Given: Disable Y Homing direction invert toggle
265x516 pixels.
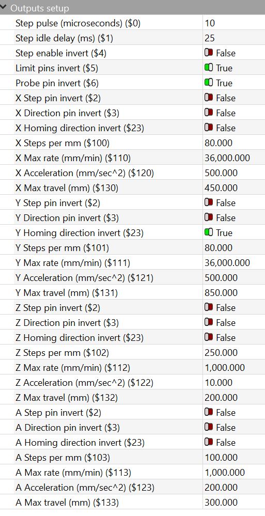Looking at the screenshot, I should click(209, 232).
